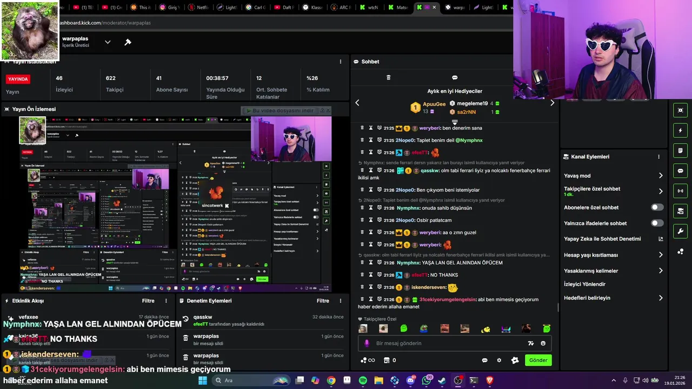Show previous top gifters with left arrow
Viewport: 692px width, 389px height.
[x=357, y=103]
